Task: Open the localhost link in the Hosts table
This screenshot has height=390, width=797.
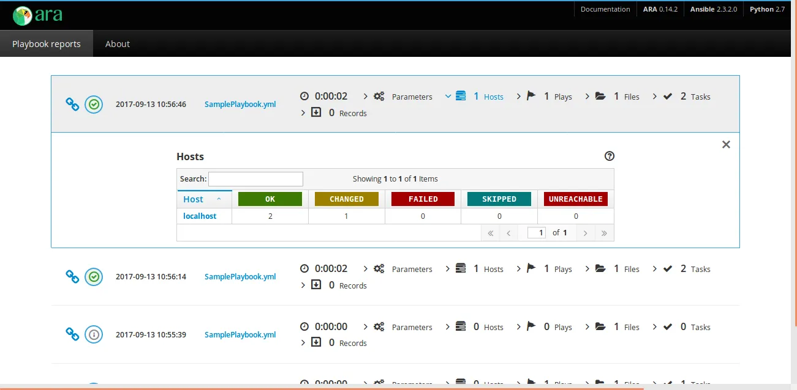Action: [199, 216]
